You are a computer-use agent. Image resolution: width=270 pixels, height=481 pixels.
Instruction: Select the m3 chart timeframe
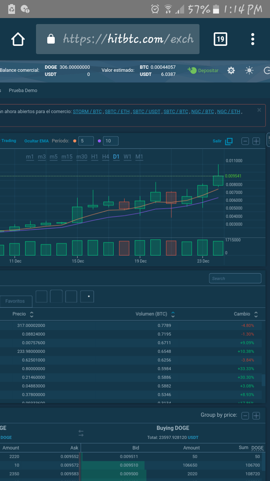[x=42, y=157]
